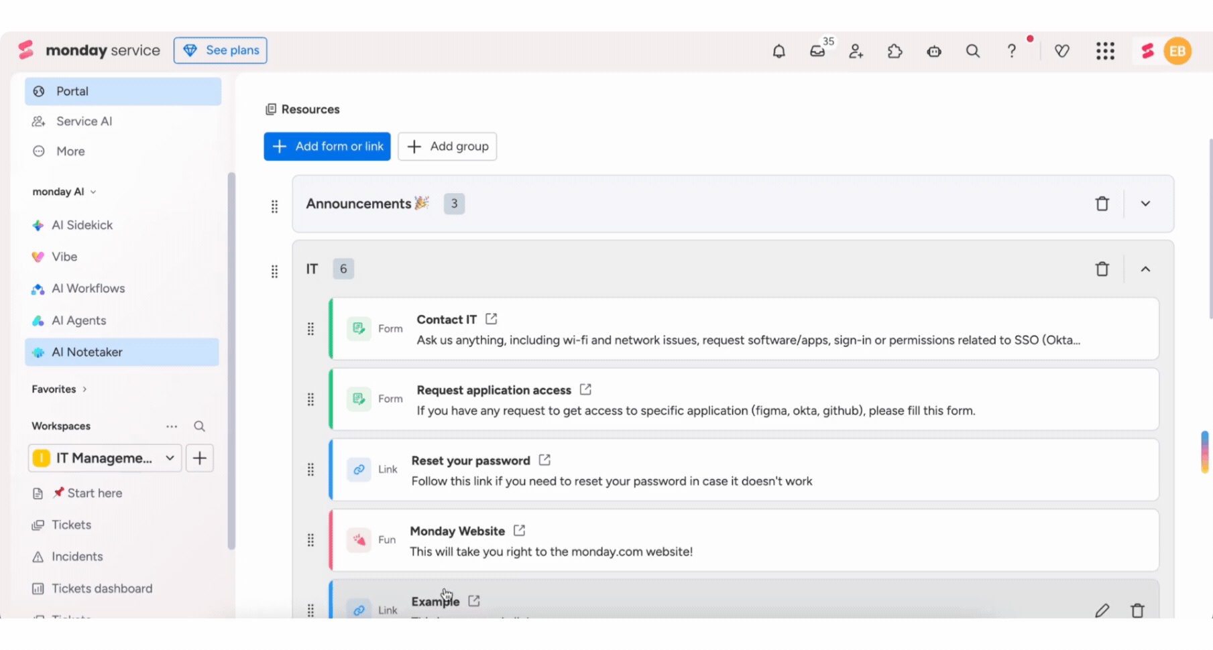Open the EB user avatar menu
Viewport: 1213px width, 650px height.
(1177, 51)
